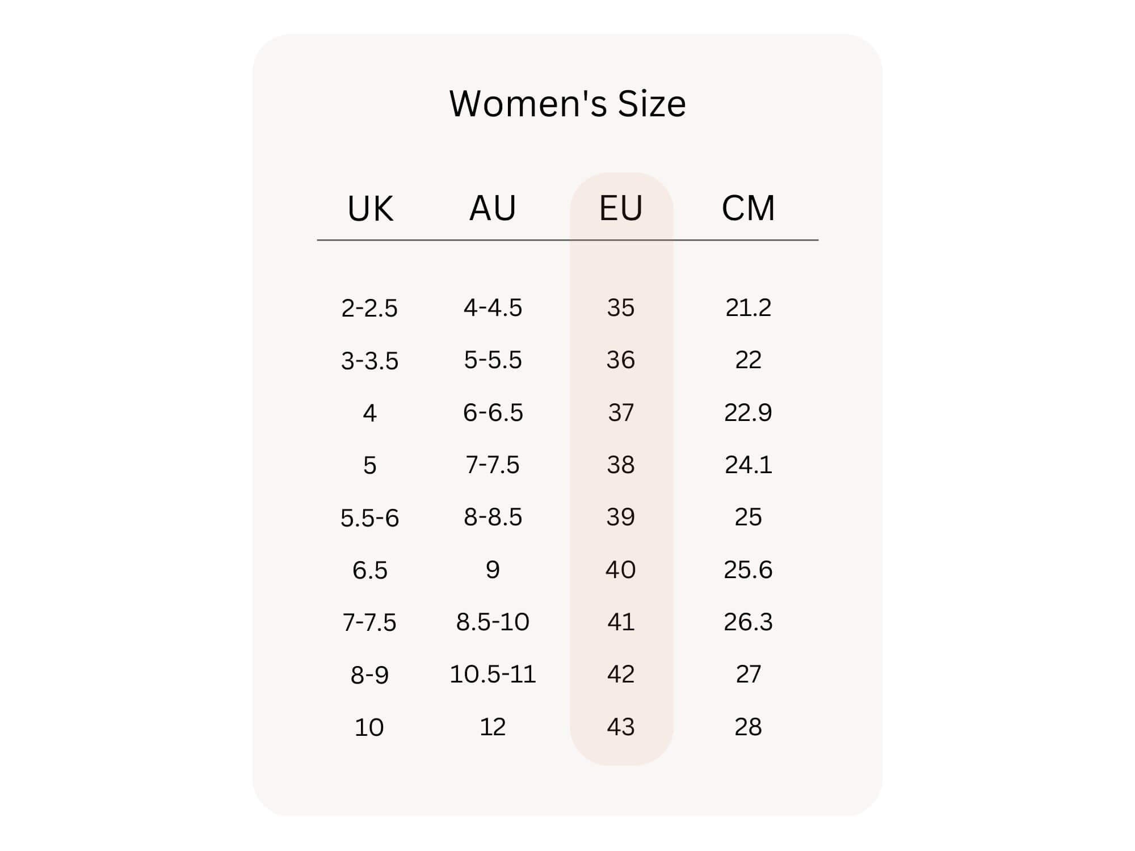The height and width of the screenshot is (851, 1135).
Task: Select AU size 8-8.5 cell
Action: [x=493, y=517]
